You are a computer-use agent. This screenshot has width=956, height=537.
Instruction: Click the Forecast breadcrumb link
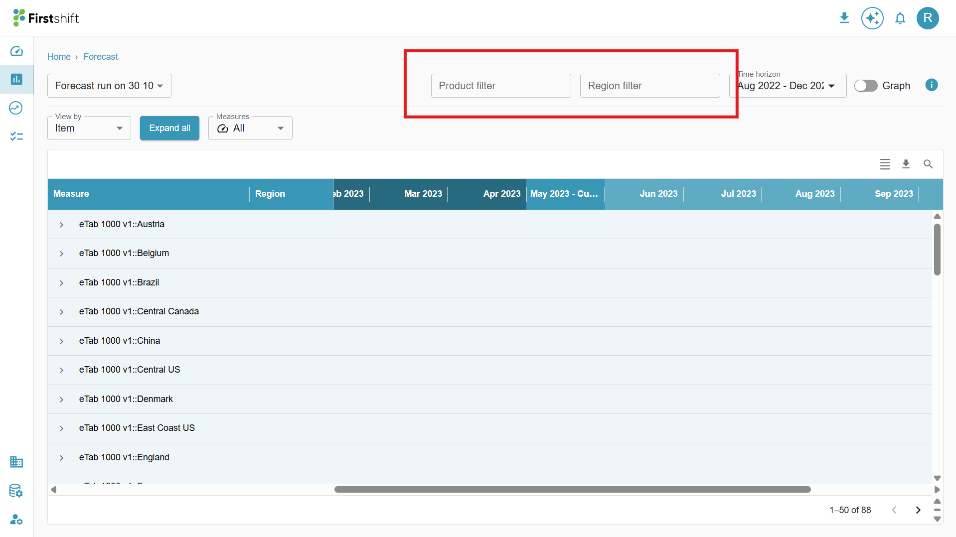[101, 57]
